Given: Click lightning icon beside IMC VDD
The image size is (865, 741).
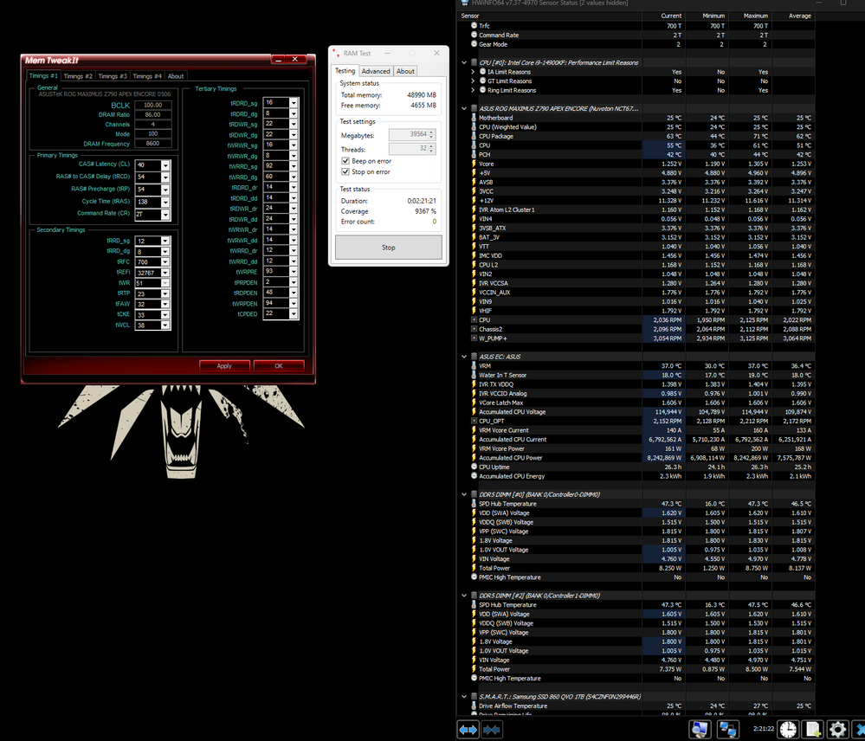Looking at the screenshot, I should 474,256.
